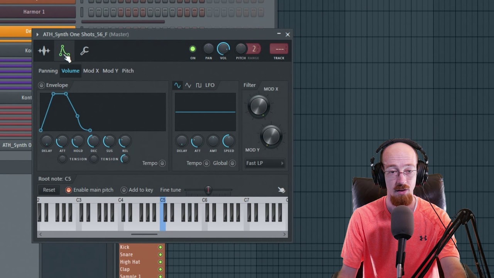Switch to the Pitch envelope tab
This screenshot has width=494, height=278.
[x=128, y=71]
